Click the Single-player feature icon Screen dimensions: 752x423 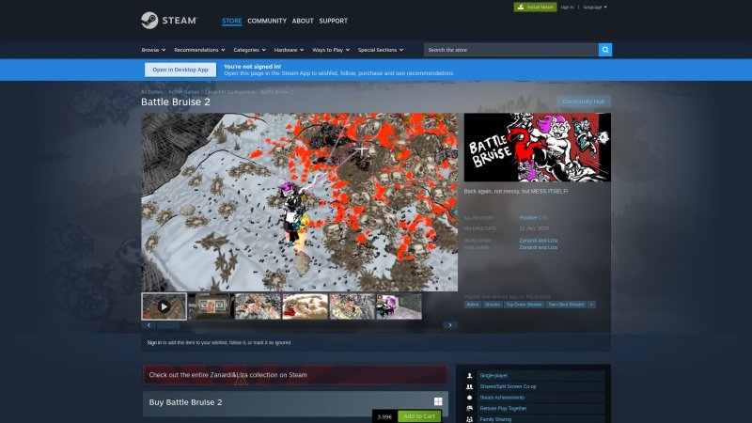[x=469, y=375]
